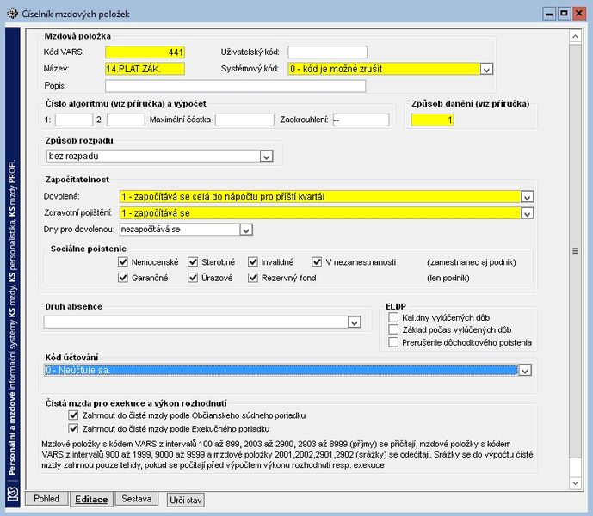
Task: Expand the Kód účtování dropdown
Action: coord(525,370)
